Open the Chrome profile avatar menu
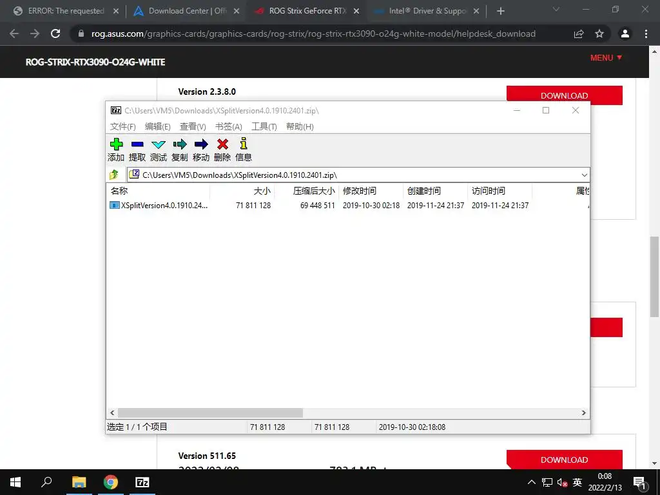The image size is (660, 495). (x=625, y=34)
